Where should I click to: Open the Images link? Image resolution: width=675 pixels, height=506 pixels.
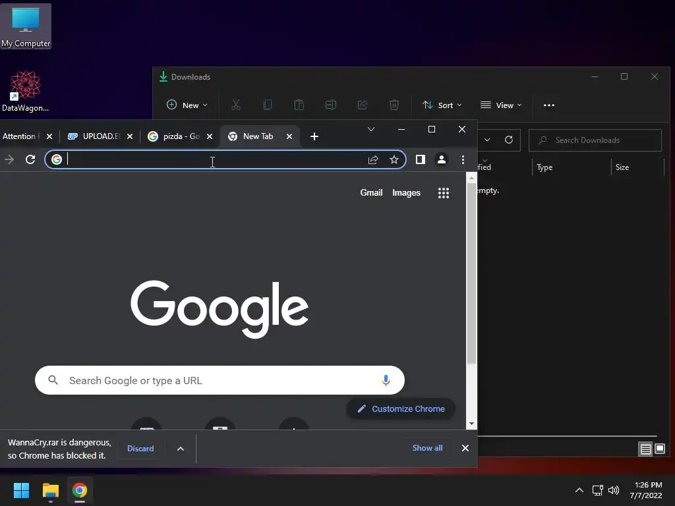(406, 193)
